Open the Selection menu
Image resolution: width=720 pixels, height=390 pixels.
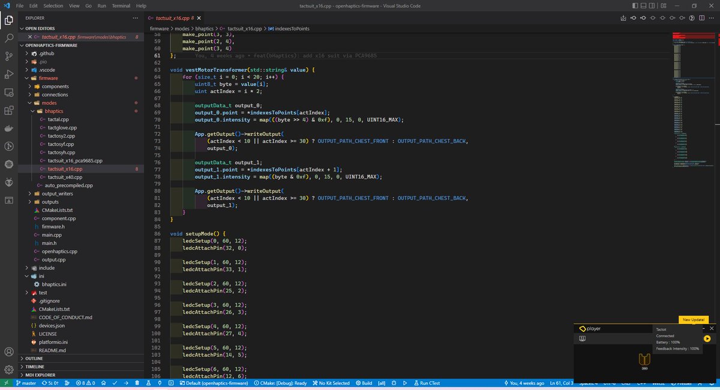[53, 5]
